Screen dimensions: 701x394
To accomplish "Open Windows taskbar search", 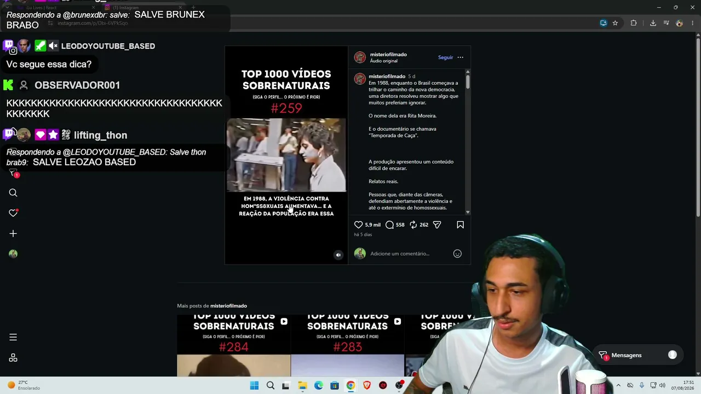I will click(270, 386).
